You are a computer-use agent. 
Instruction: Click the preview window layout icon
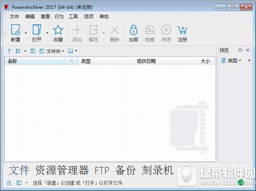click(x=71, y=51)
